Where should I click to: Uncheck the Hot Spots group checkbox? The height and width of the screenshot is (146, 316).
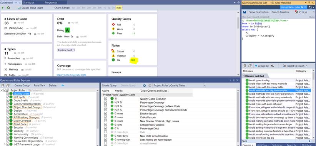(8, 97)
